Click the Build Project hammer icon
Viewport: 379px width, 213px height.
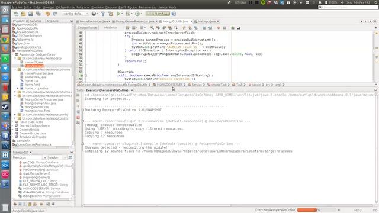[x=102, y=14]
